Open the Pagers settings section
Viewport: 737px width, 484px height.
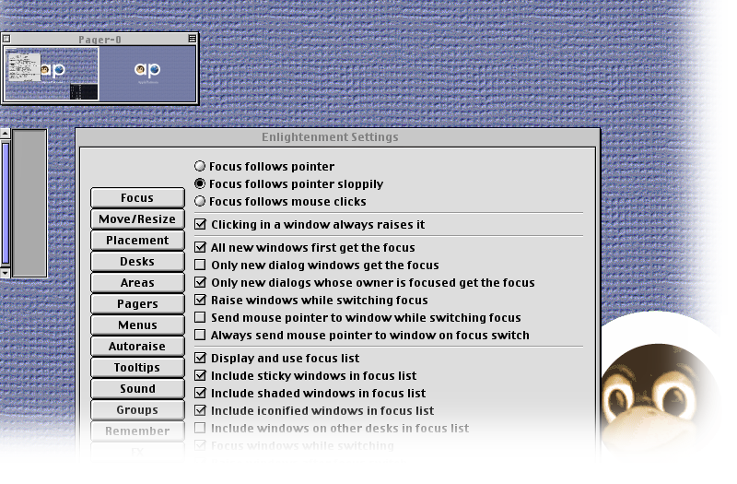tap(137, 303)
